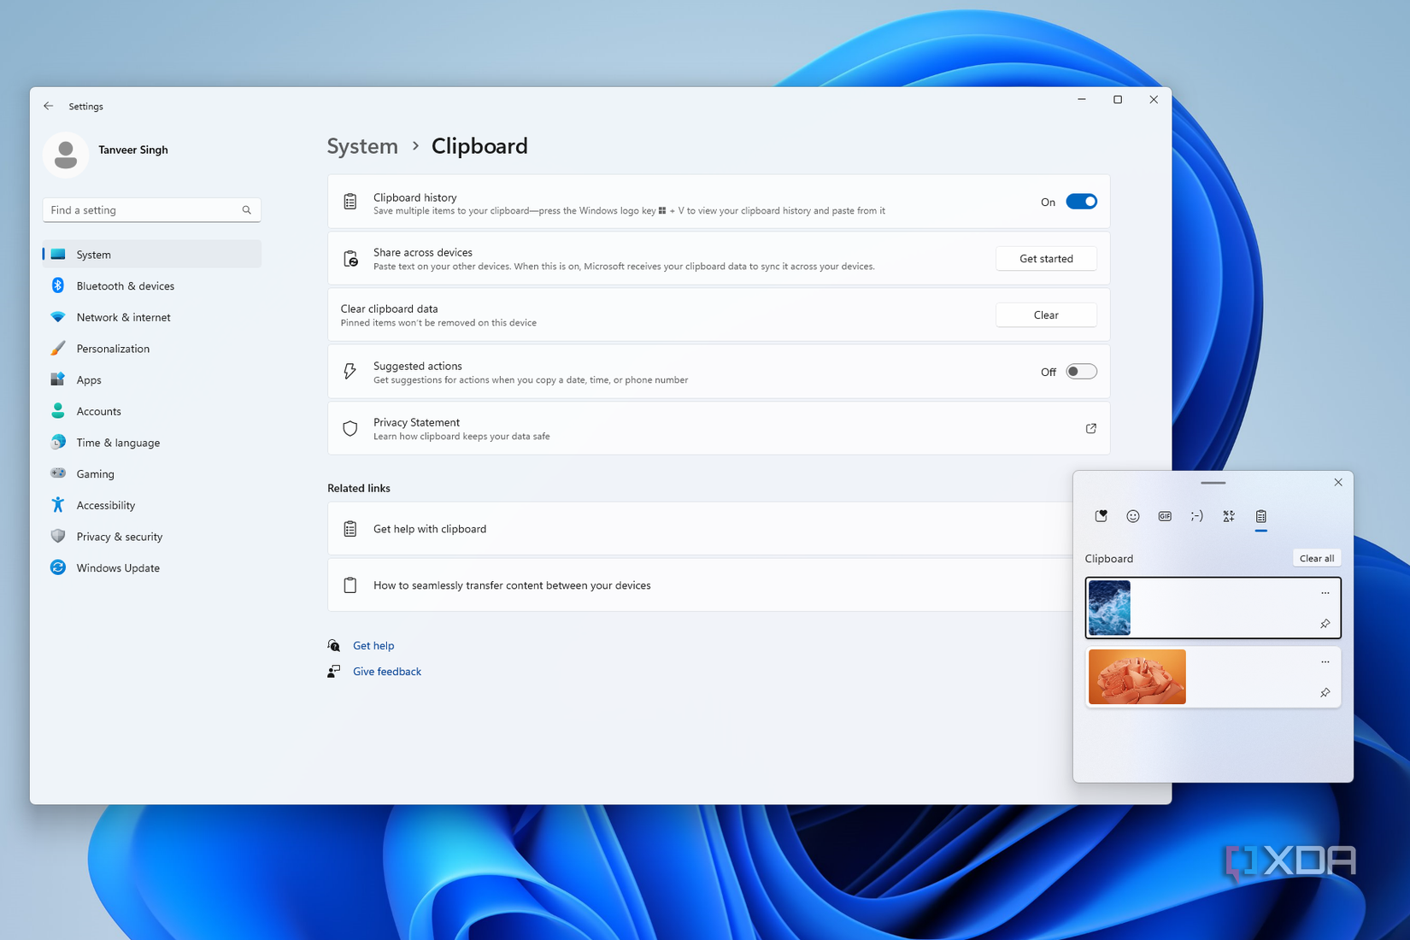Open the Privacy Statement external link
This screenshot has width=1410, height=940.
pos(1090,428)
